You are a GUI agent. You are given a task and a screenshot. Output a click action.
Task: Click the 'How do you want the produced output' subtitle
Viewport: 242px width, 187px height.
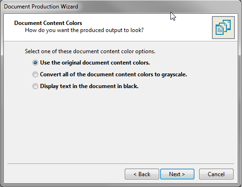(84, 30)
